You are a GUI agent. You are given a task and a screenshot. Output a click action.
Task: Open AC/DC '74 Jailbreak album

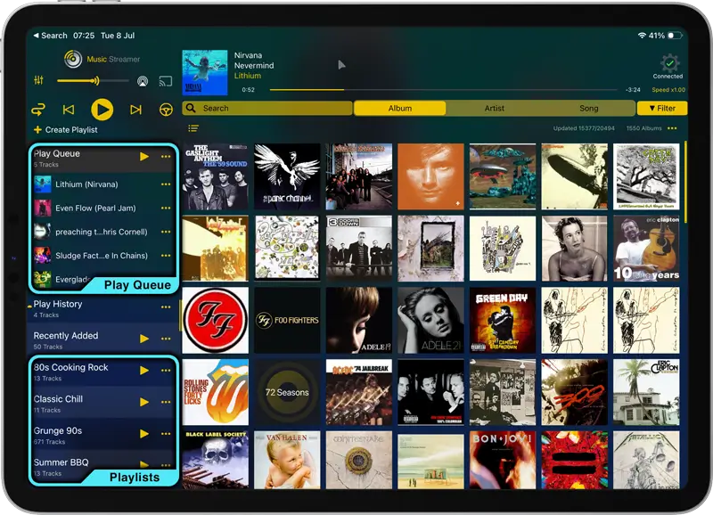[x=359, y=392]
